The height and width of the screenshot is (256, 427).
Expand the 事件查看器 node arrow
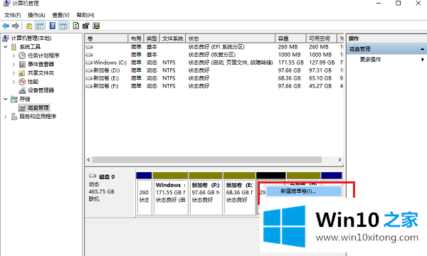coord(14,64)
